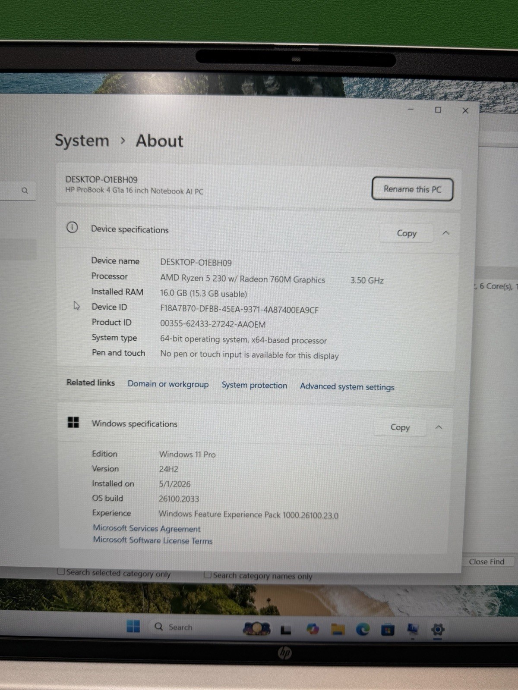Image resolution: width=518 pixels, height=690 pixels.
Task: Click the 64-bit operating system value
Action: coord(243,340)
